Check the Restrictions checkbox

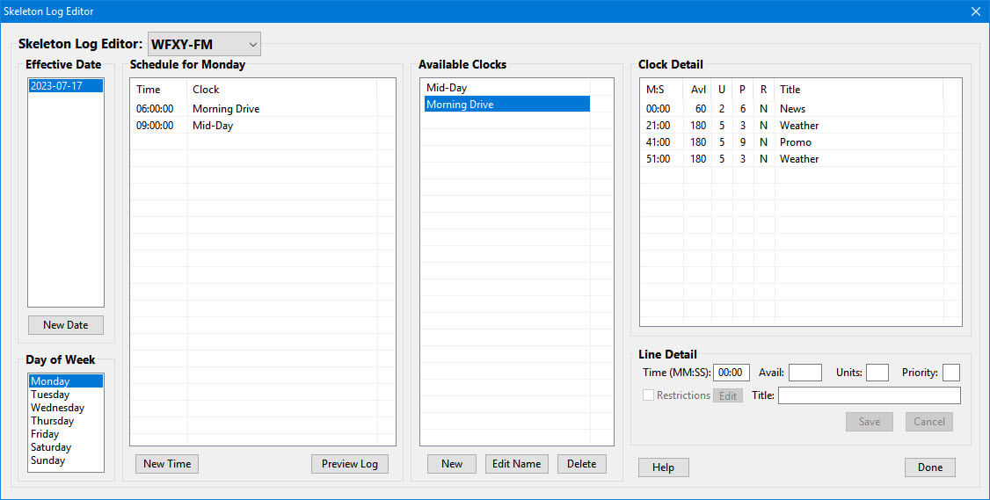pos(649,395)
